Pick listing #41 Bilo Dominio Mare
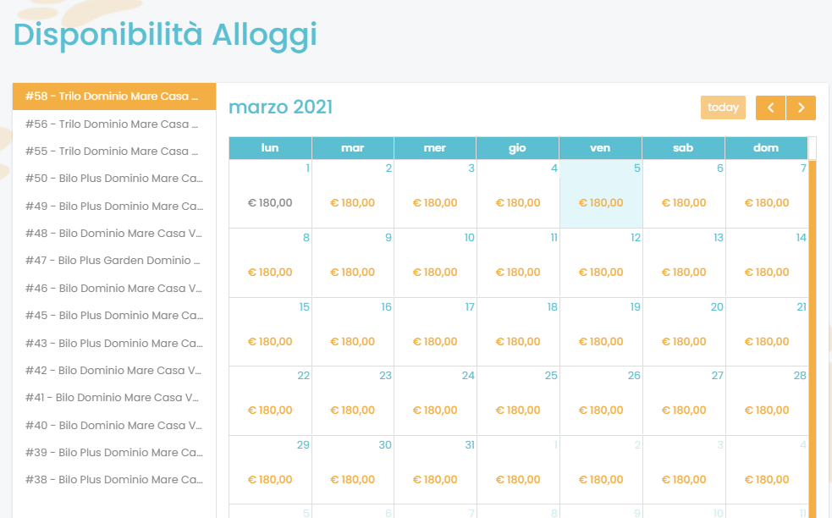The height and width of the screenshot is (518, 832). click(113, 398)
